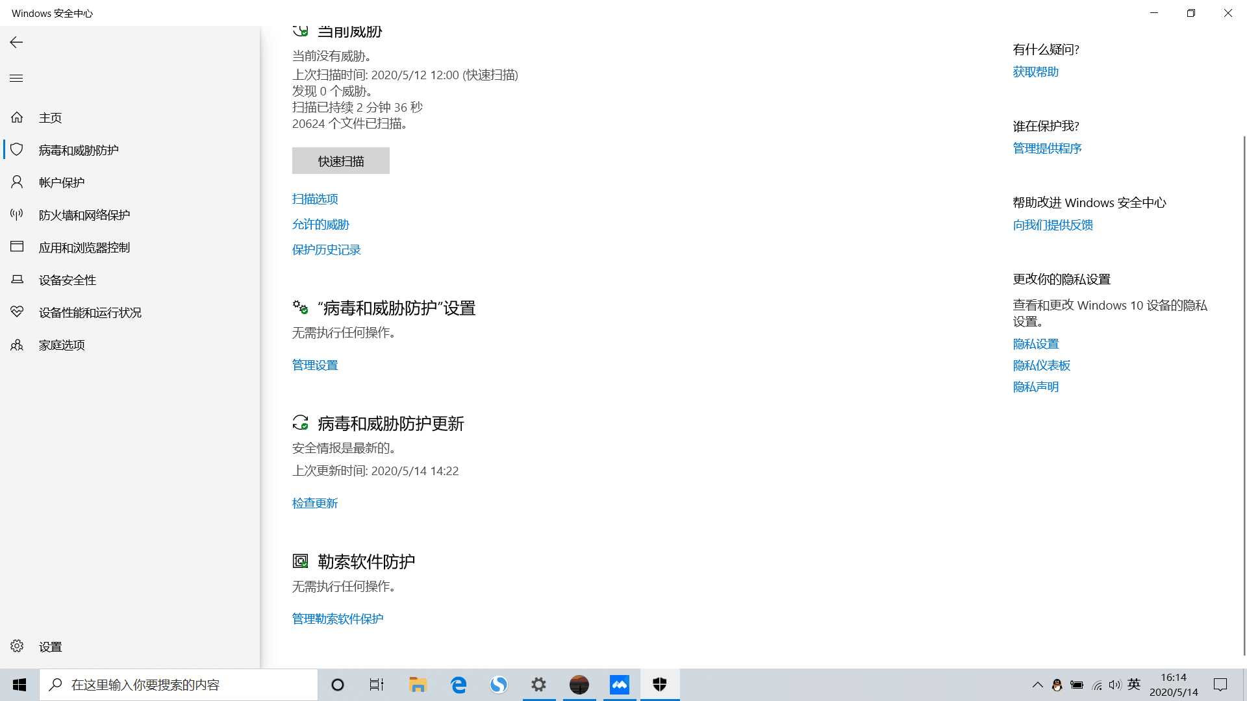1247x701 pixels.
Task: Start a scan with 快速扫描 button
Action: click(x=341, y=161)
